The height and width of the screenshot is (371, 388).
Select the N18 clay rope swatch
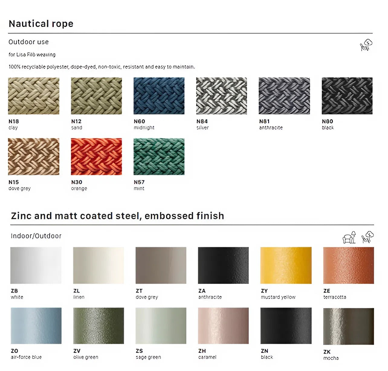click(34, 96)
